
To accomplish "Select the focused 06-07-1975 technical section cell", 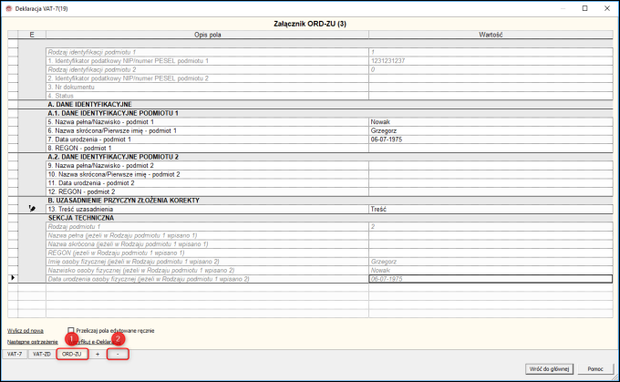I will coord(491,279).
